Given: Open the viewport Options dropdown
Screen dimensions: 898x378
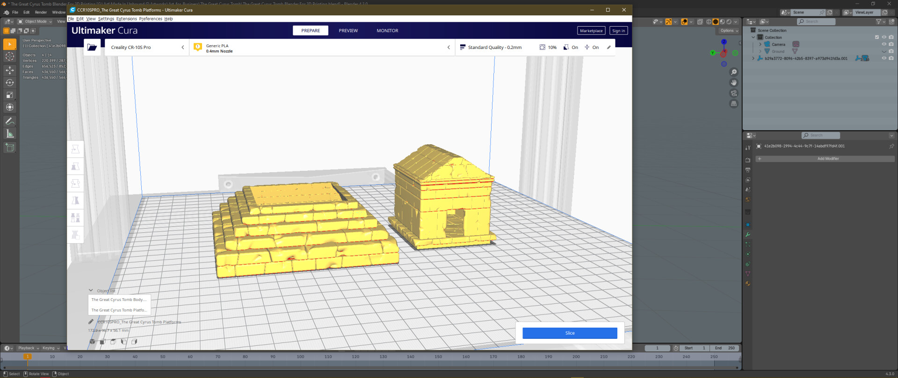Looking at the screenshot, I should [729, 31].
